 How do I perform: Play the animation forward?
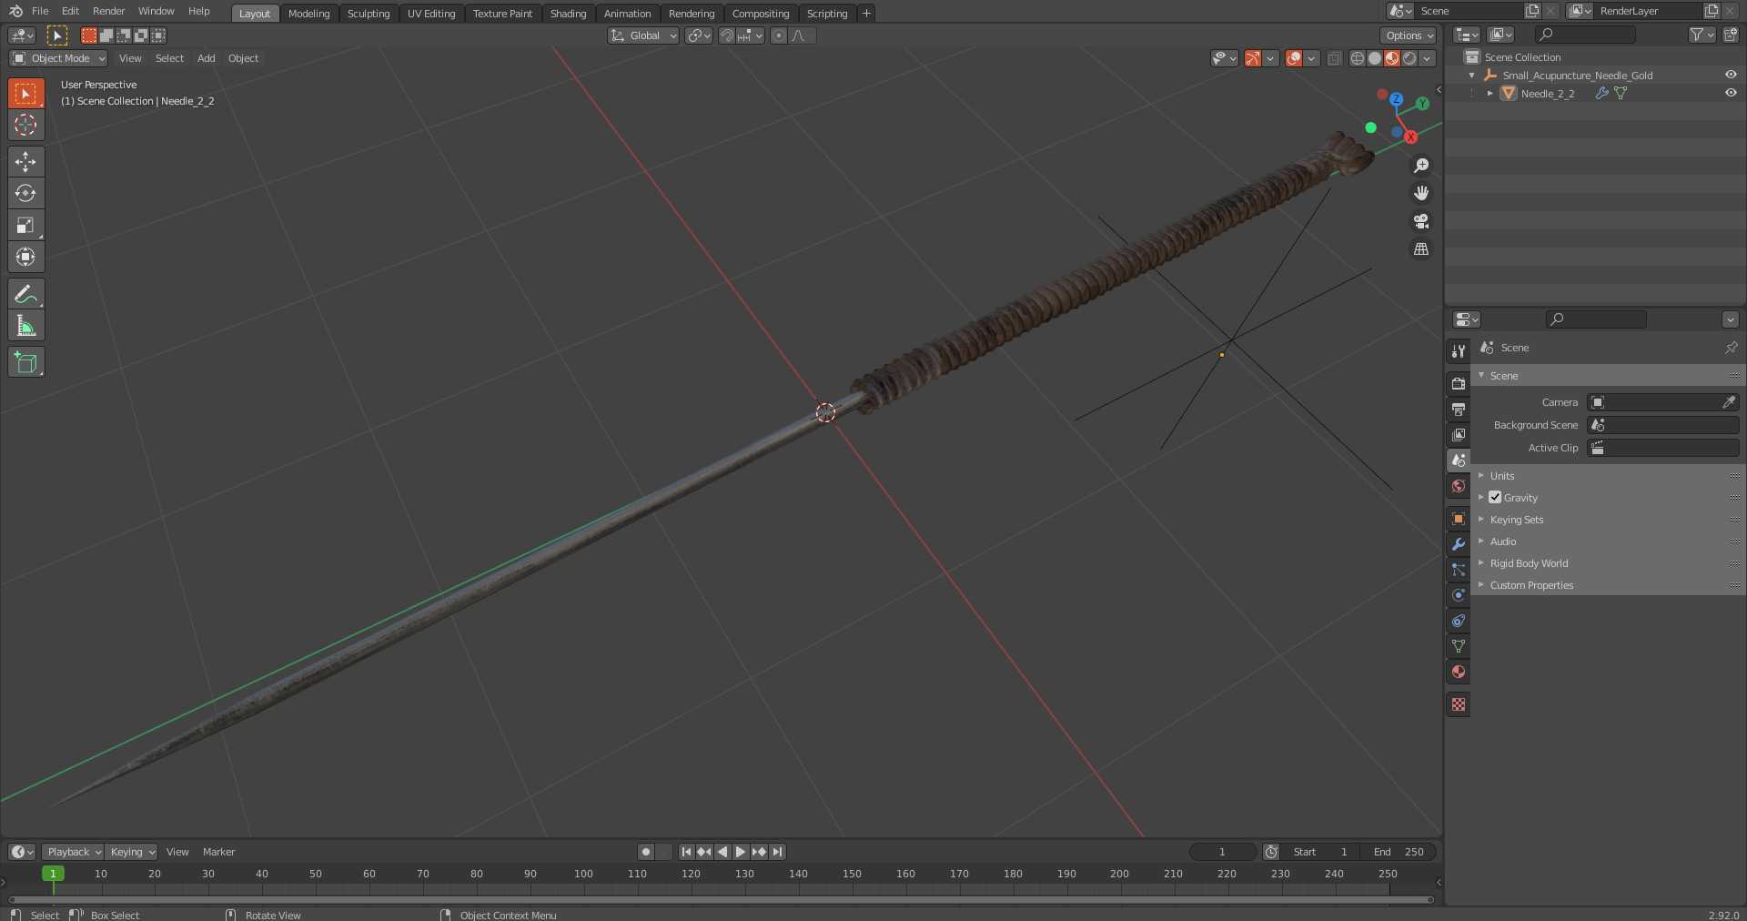point(741,852)
